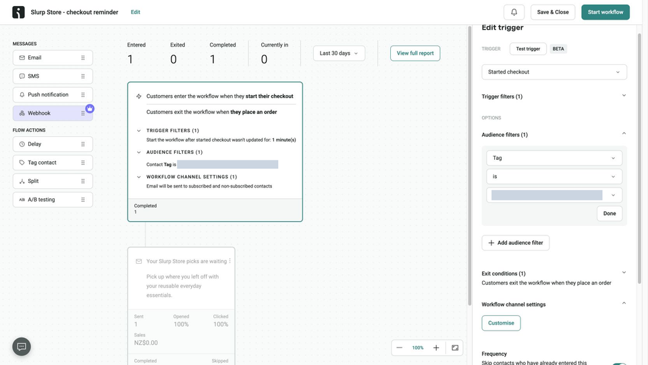This screenshot has height=365, width=648.
Task: Collapse Audience filters (1) section
Action: (554, 135)
